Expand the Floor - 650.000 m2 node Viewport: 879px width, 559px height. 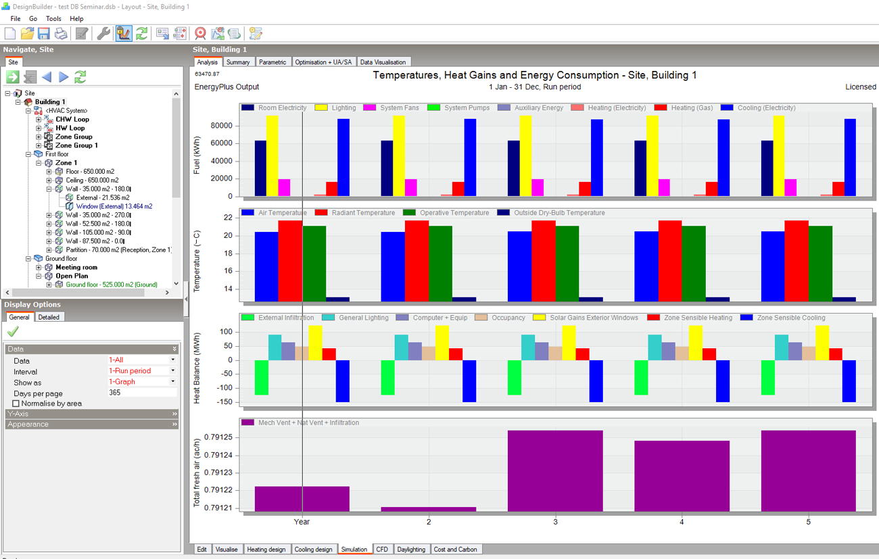point(49,172)
